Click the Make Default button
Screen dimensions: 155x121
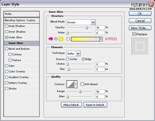point(71,105)
